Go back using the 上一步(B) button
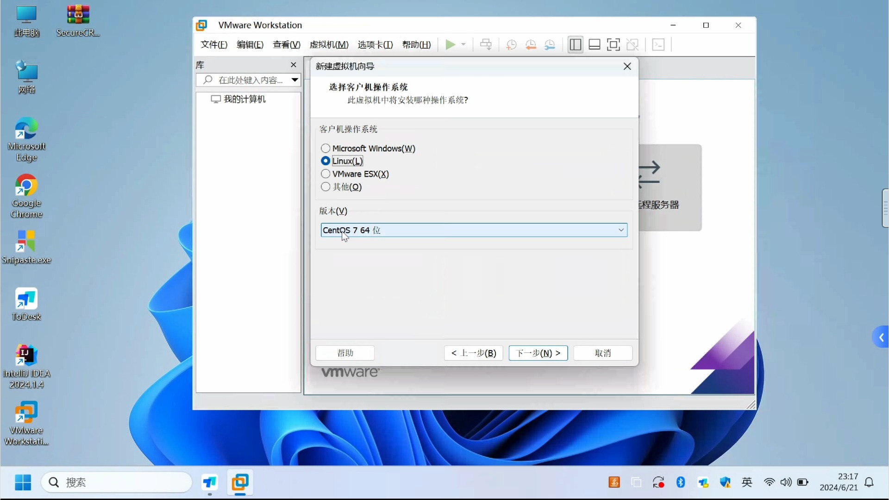This screenshot has width=889, height=500. 473,353
